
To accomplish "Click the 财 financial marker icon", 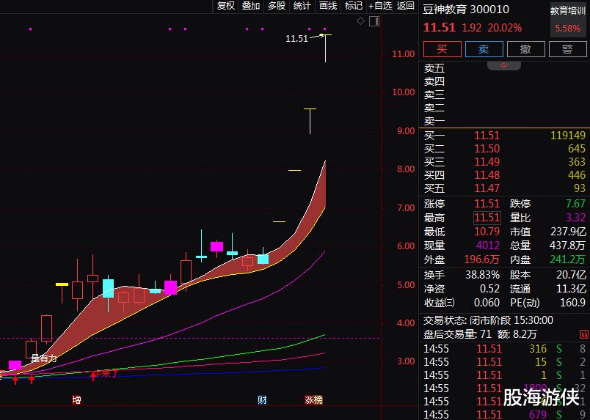I will (262, 399).
